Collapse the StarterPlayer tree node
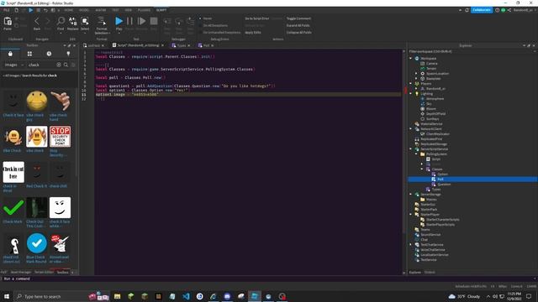 point(411,215)
